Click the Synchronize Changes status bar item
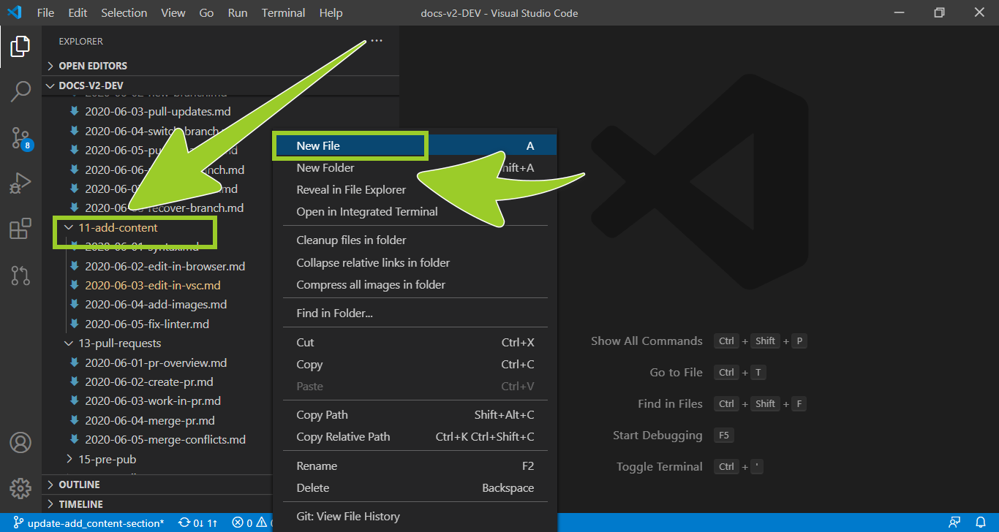This screenshot has height=532, width=999. point(197,522)
